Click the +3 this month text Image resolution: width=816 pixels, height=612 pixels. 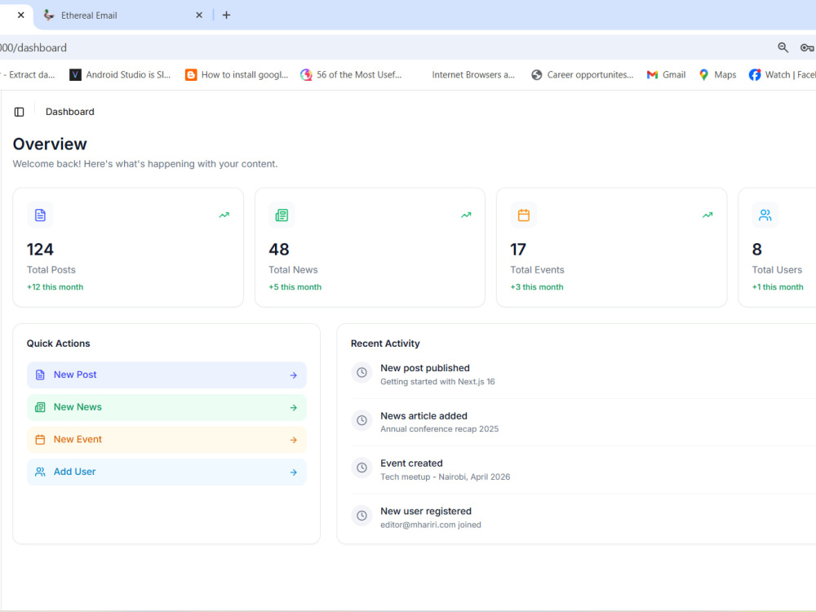click(537, 287)
